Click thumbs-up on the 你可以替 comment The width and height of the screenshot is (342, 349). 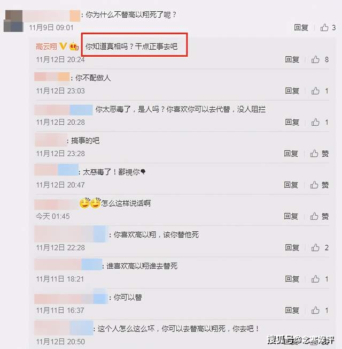(x=315, y=310)
